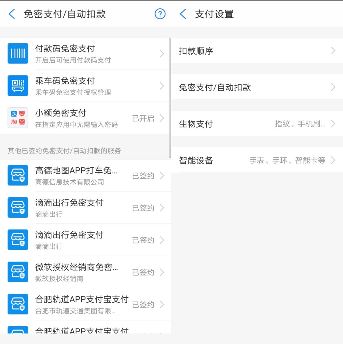This screenshot has width=343, height=344.
Task: Expand the 乘车码免密支付 row chevron
Action: 162,86
